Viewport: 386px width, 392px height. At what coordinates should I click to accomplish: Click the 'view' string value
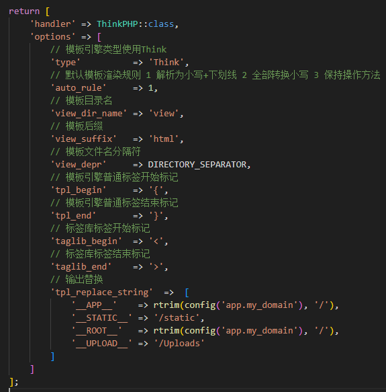click(164, 114)
